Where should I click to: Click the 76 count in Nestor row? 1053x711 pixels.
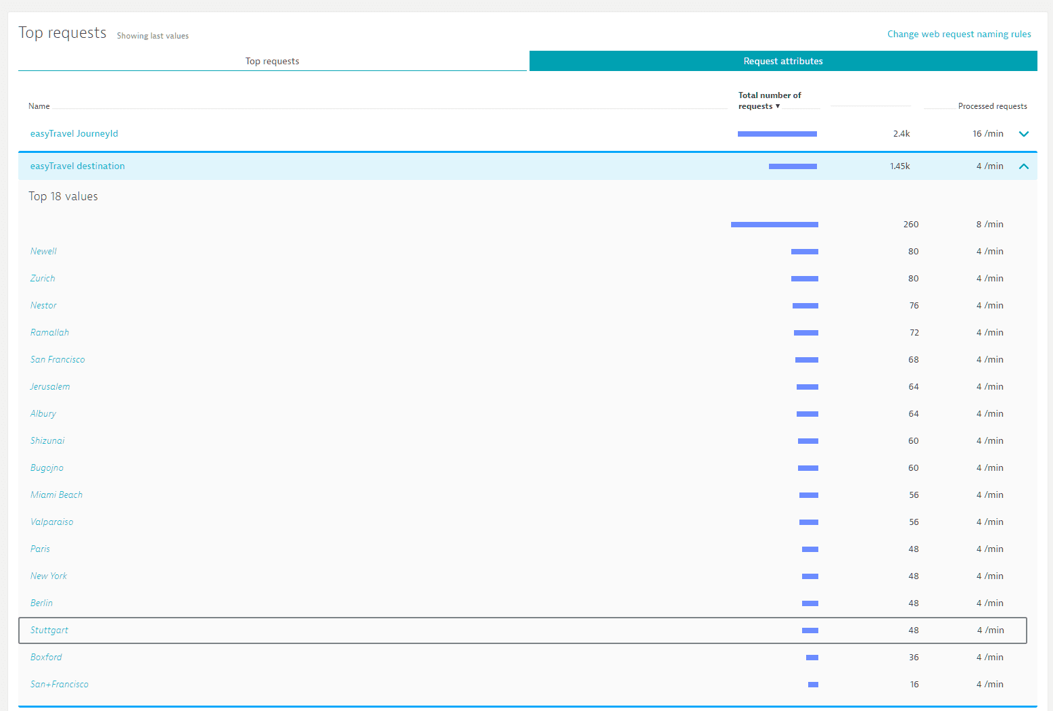point(914,306)
